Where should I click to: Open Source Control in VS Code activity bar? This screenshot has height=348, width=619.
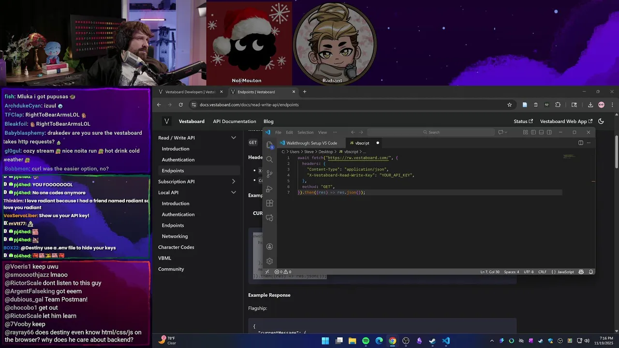pos(269,174)
